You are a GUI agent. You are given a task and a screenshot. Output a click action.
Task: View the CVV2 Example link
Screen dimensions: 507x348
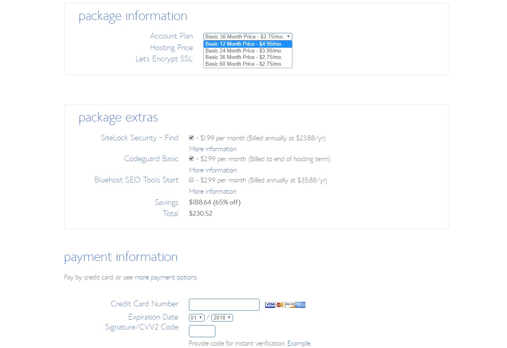(299, 343)
